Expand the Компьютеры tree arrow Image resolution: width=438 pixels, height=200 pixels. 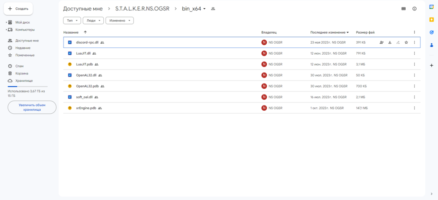6,30
